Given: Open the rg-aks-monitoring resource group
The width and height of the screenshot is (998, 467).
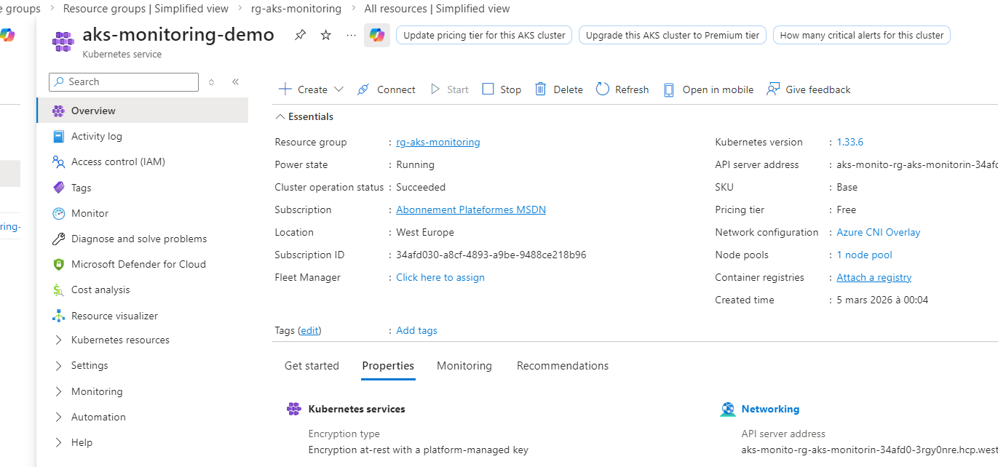Looking at the screenshot, I should [x=437, y=142].
